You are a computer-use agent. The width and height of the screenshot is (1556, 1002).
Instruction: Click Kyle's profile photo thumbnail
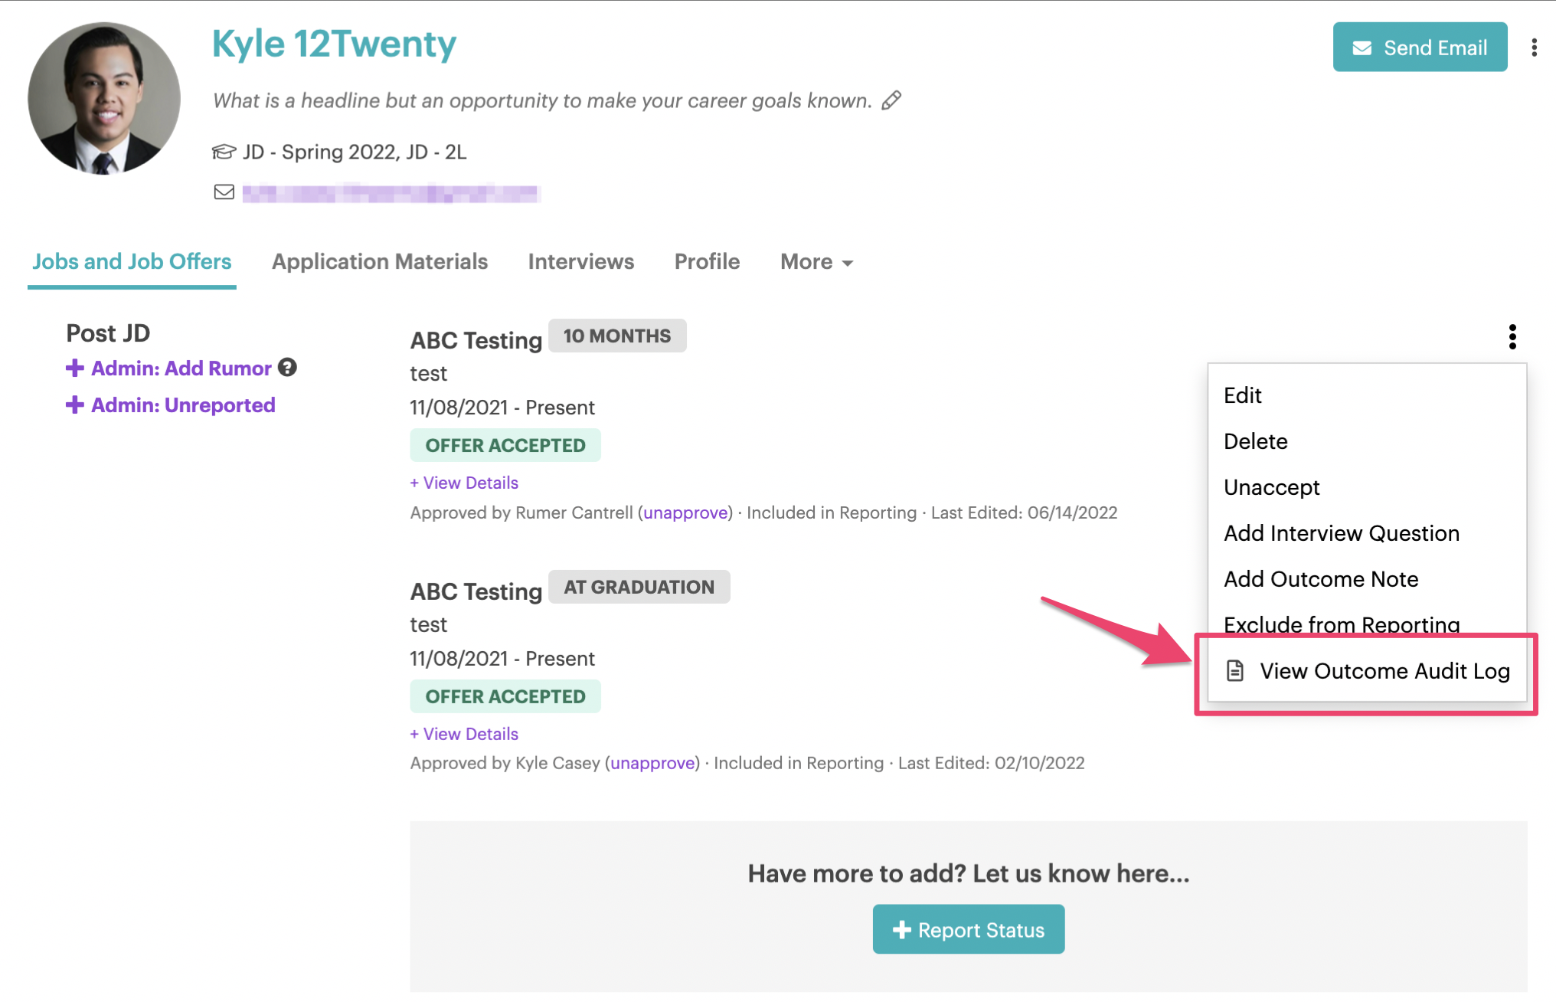pyautogui.click(x=104, y=98)
